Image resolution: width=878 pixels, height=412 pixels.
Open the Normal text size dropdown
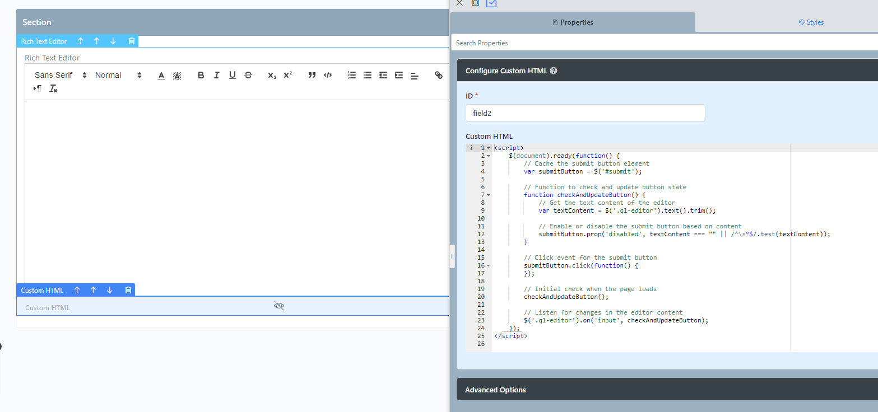click(x=118, y=75)
